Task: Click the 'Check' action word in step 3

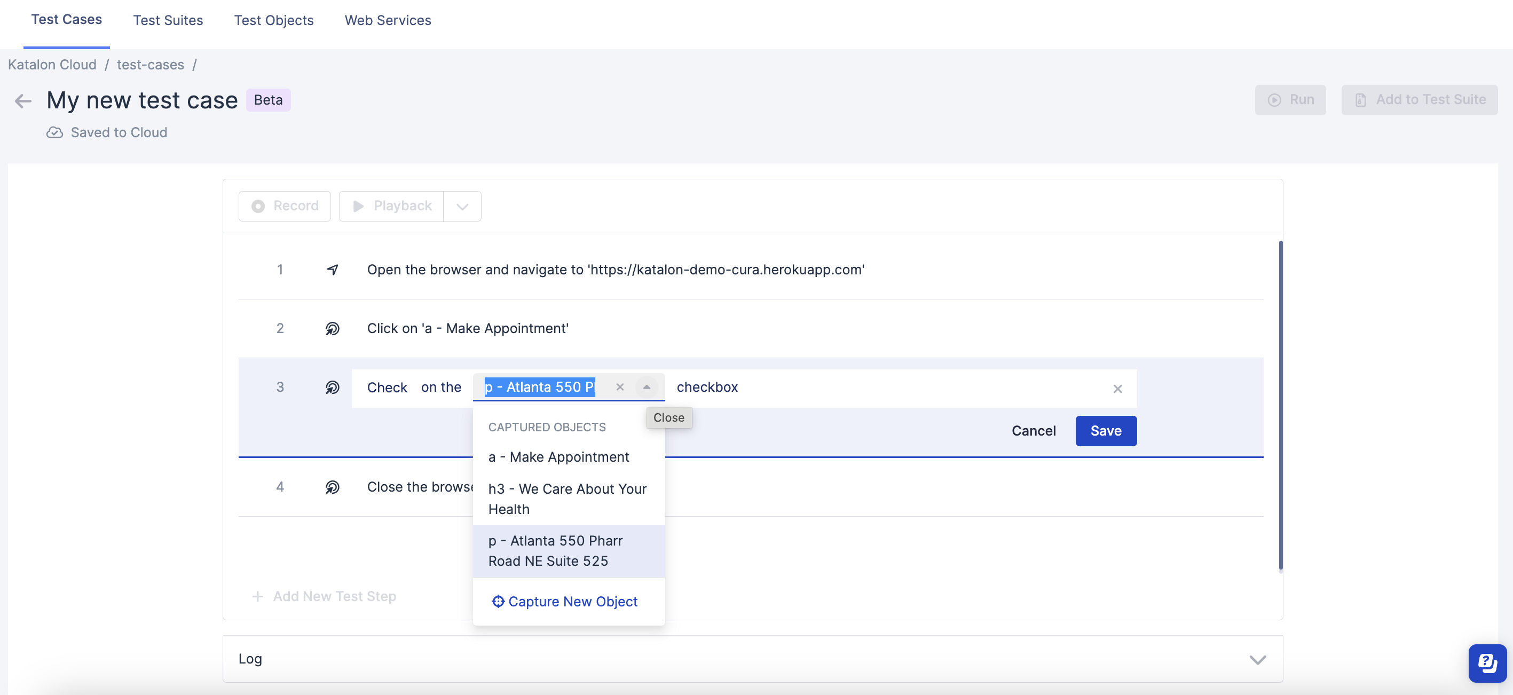Action: coord(387,388)
